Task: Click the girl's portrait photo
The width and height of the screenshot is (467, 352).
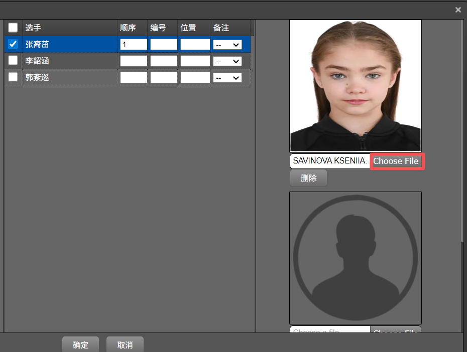Action: point(355,85)
